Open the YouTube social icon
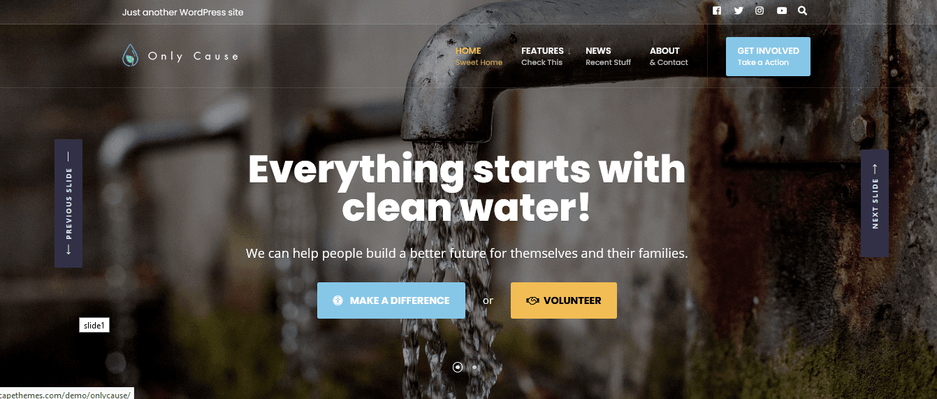The width and height of the screenshot is (937, 399). [x=781, y=10]
